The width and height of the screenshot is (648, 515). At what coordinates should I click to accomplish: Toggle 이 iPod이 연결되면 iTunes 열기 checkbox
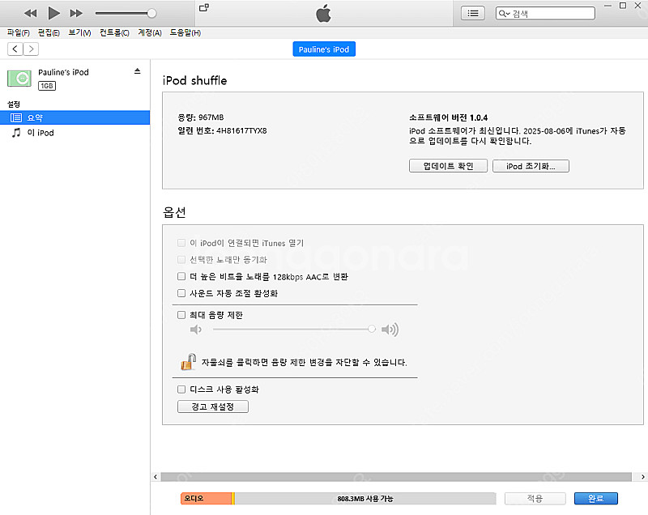[x=181, y=243]
